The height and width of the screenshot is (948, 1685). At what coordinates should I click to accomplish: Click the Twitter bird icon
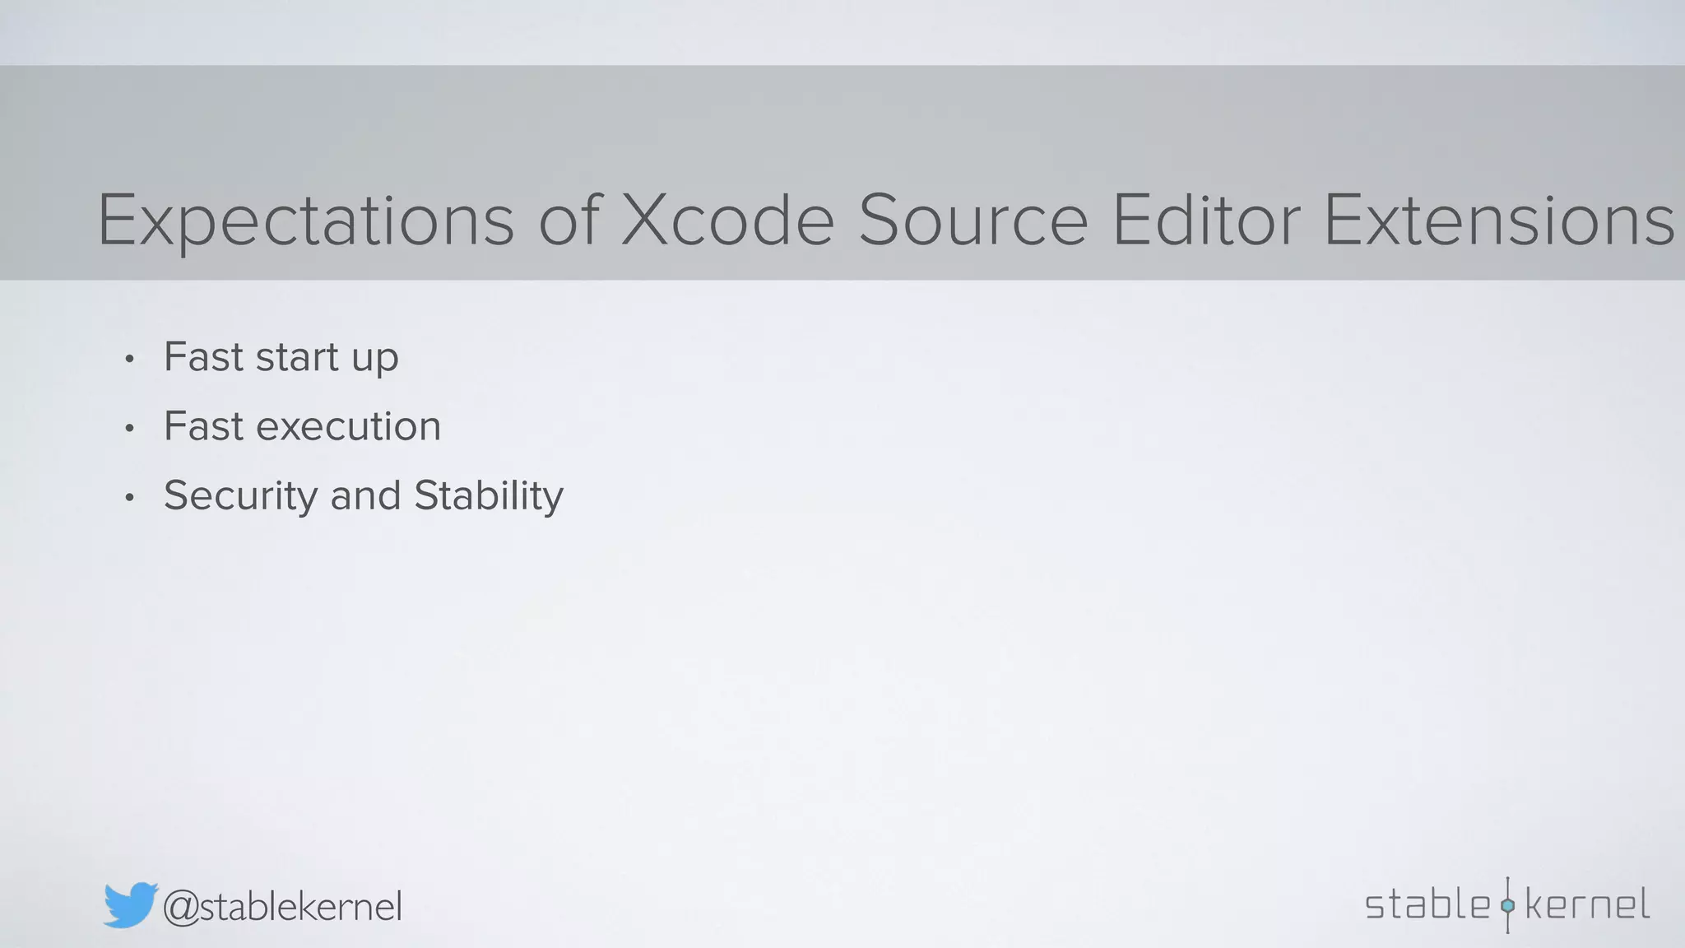pyautogui.click(x=130, y=905)
